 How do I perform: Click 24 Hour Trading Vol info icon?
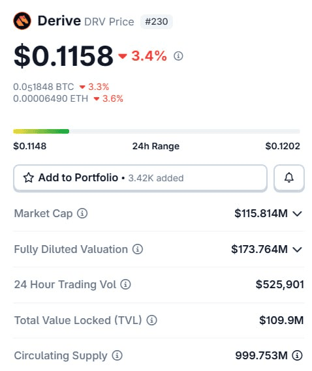coord(125,284)
